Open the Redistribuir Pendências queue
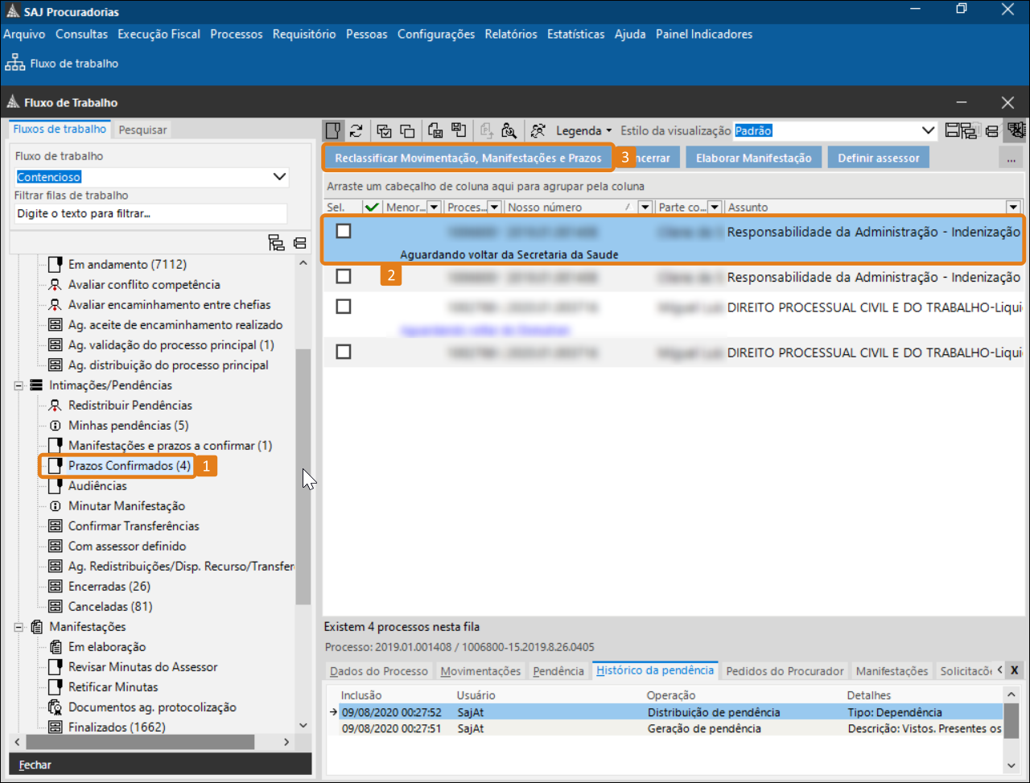This screenshot has height=783, width=1030. tap(130, 406)
